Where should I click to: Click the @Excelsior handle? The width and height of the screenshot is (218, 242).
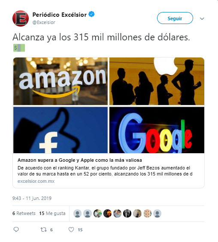click(44, 22)
